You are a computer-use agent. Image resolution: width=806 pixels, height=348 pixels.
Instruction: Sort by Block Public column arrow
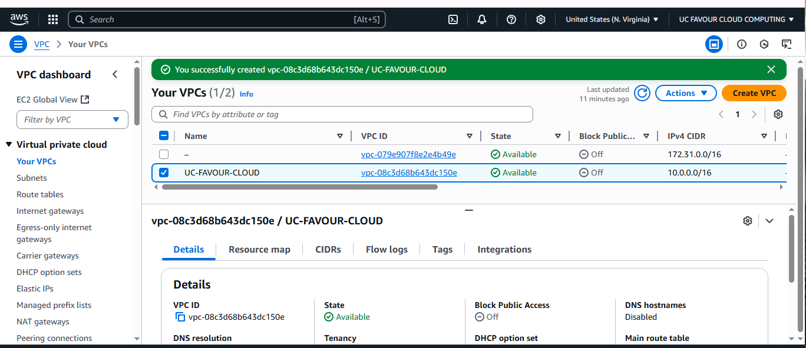pos(646,136)
